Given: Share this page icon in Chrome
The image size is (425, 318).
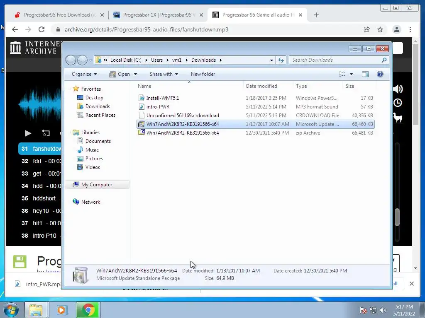Looking at the screenshot, I should coord(366,29).
